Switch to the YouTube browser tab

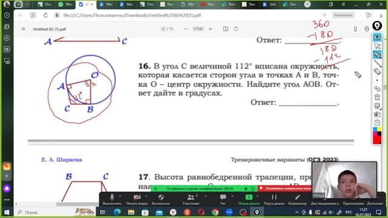click(207, 4)
